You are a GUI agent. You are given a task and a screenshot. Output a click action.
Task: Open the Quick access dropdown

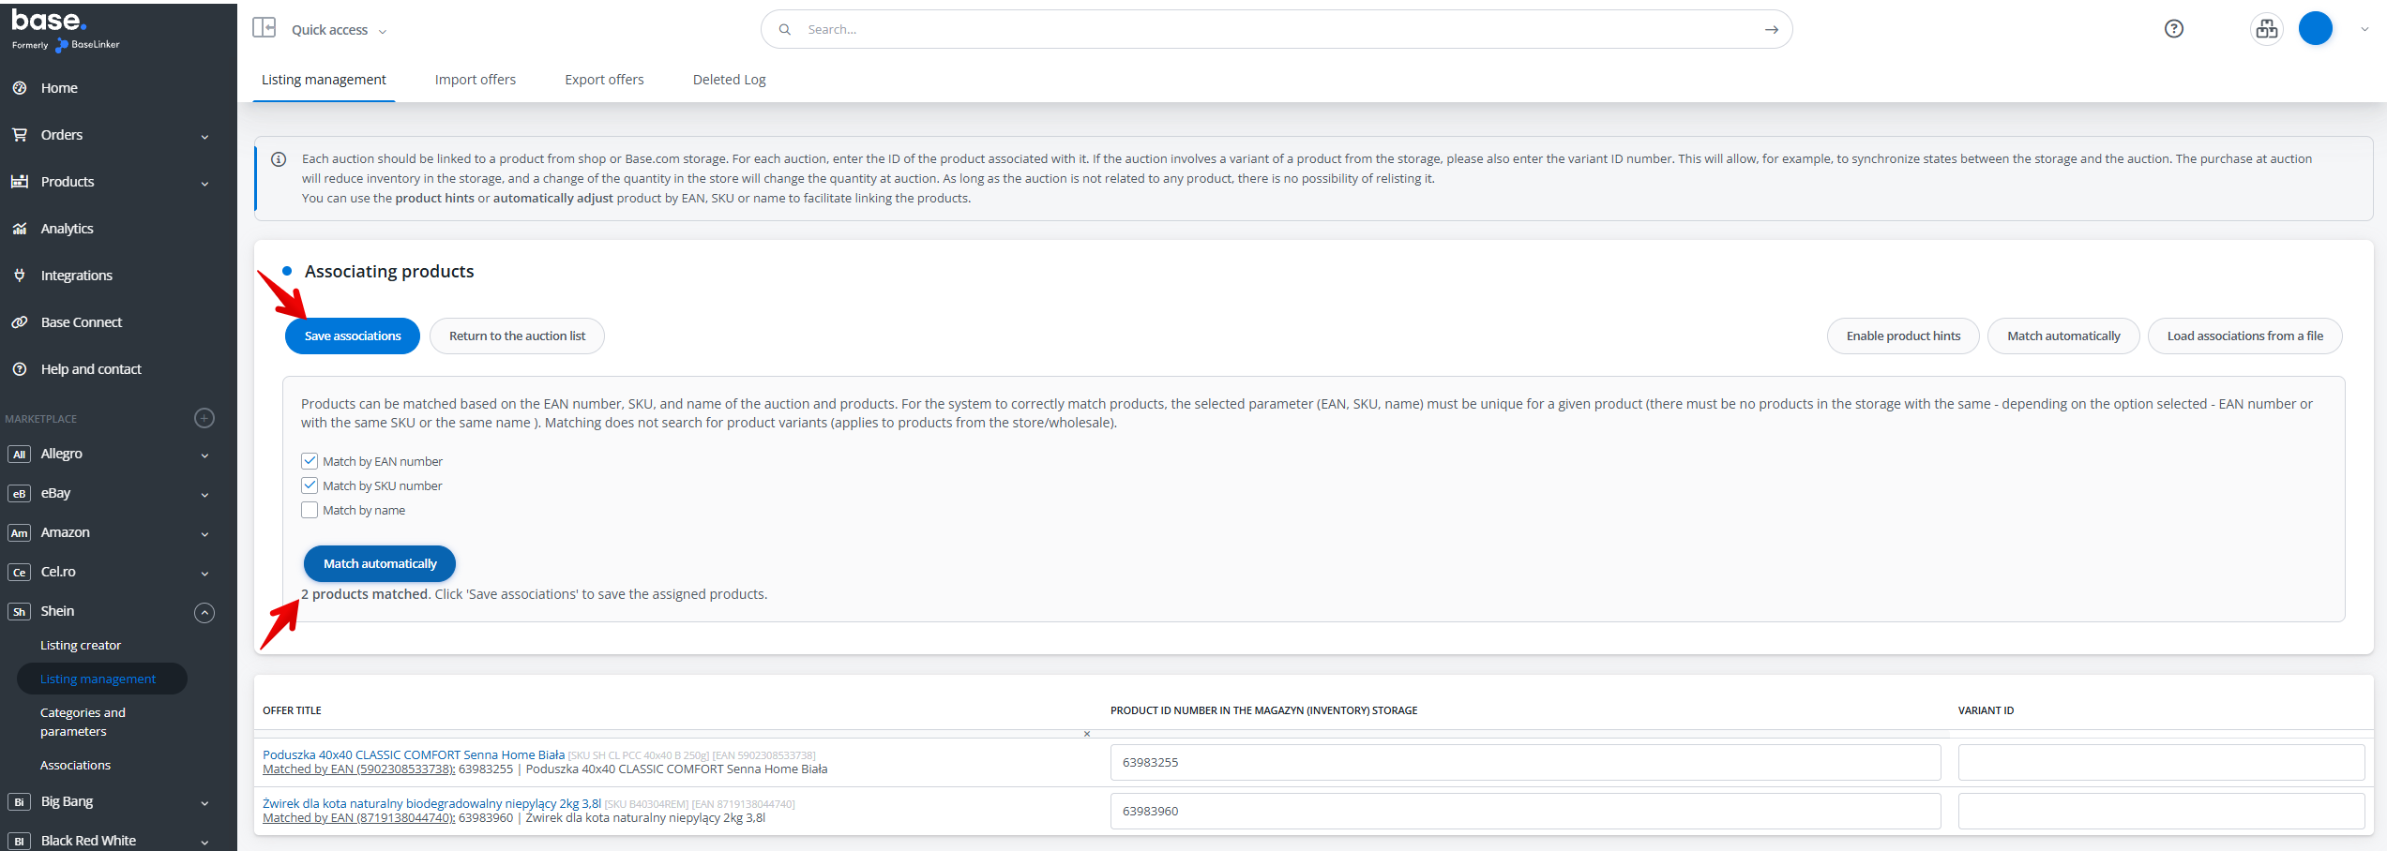coord(339,30)
